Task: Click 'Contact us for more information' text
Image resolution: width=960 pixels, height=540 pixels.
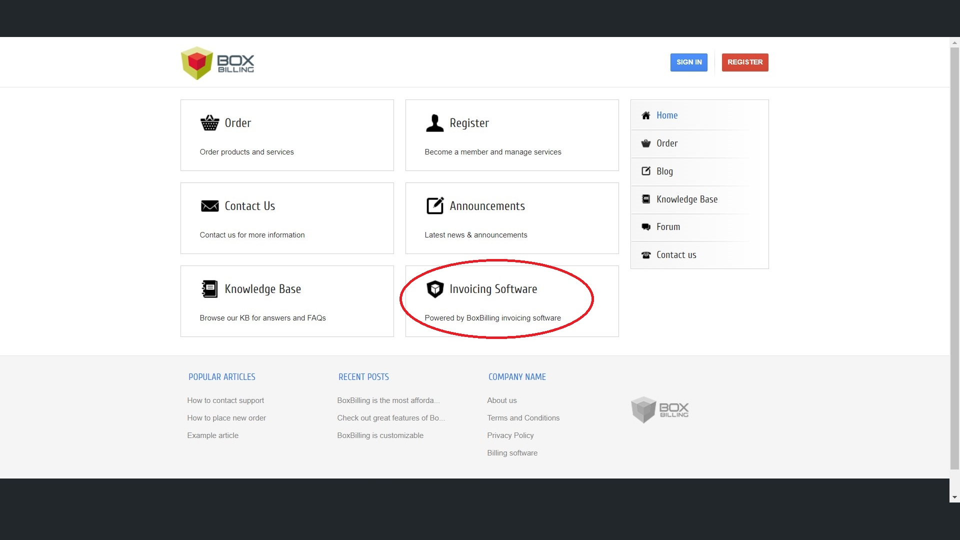Action: (x=252, y=235)
